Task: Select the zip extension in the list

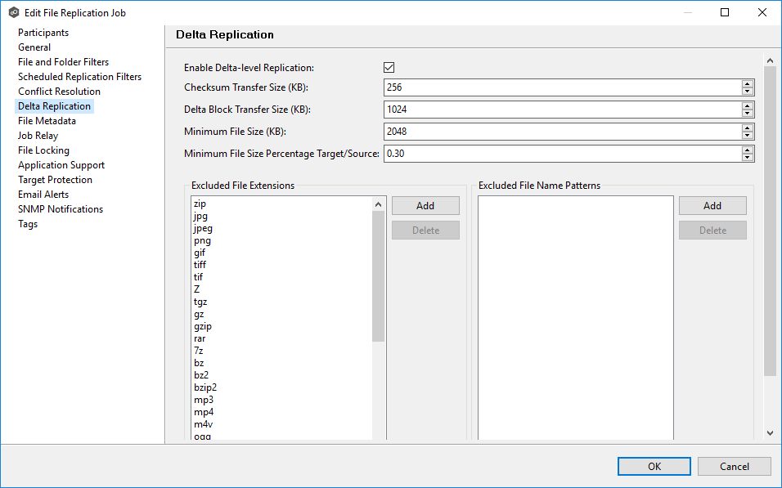Action: click(x=199, y=204)
